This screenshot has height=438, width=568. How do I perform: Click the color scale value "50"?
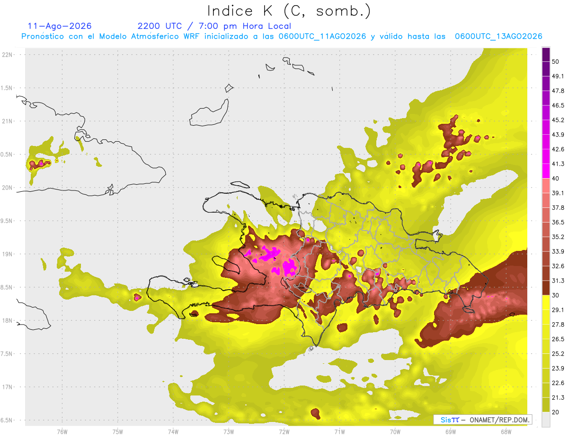click(x=556, y=62)
